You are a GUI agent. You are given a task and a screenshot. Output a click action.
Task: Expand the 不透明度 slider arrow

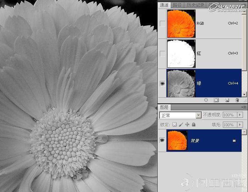240,115
